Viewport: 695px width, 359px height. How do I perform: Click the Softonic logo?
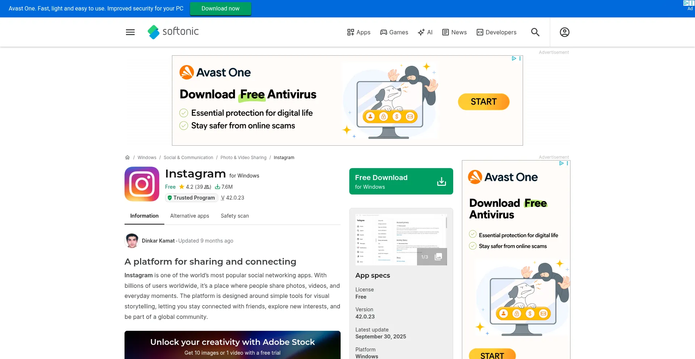pos(173,32)
